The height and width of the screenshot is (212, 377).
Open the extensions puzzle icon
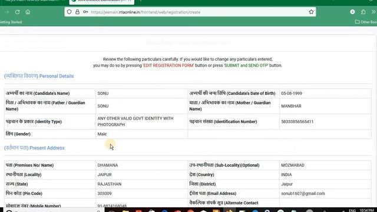(363, 12)
